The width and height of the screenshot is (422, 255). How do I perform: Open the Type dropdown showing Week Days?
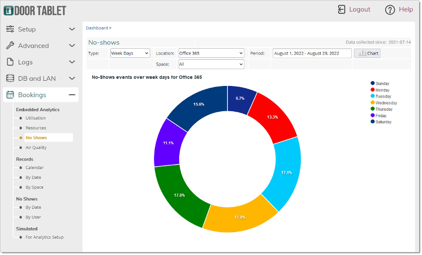point(130,53)
